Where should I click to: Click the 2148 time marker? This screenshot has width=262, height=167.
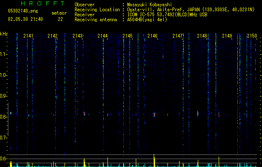[202, 36]
